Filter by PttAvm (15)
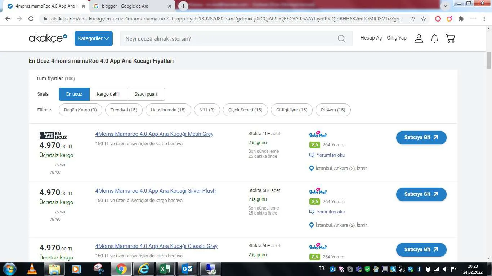The height and width of the screenshot is (276, 492). click(333, 110)
